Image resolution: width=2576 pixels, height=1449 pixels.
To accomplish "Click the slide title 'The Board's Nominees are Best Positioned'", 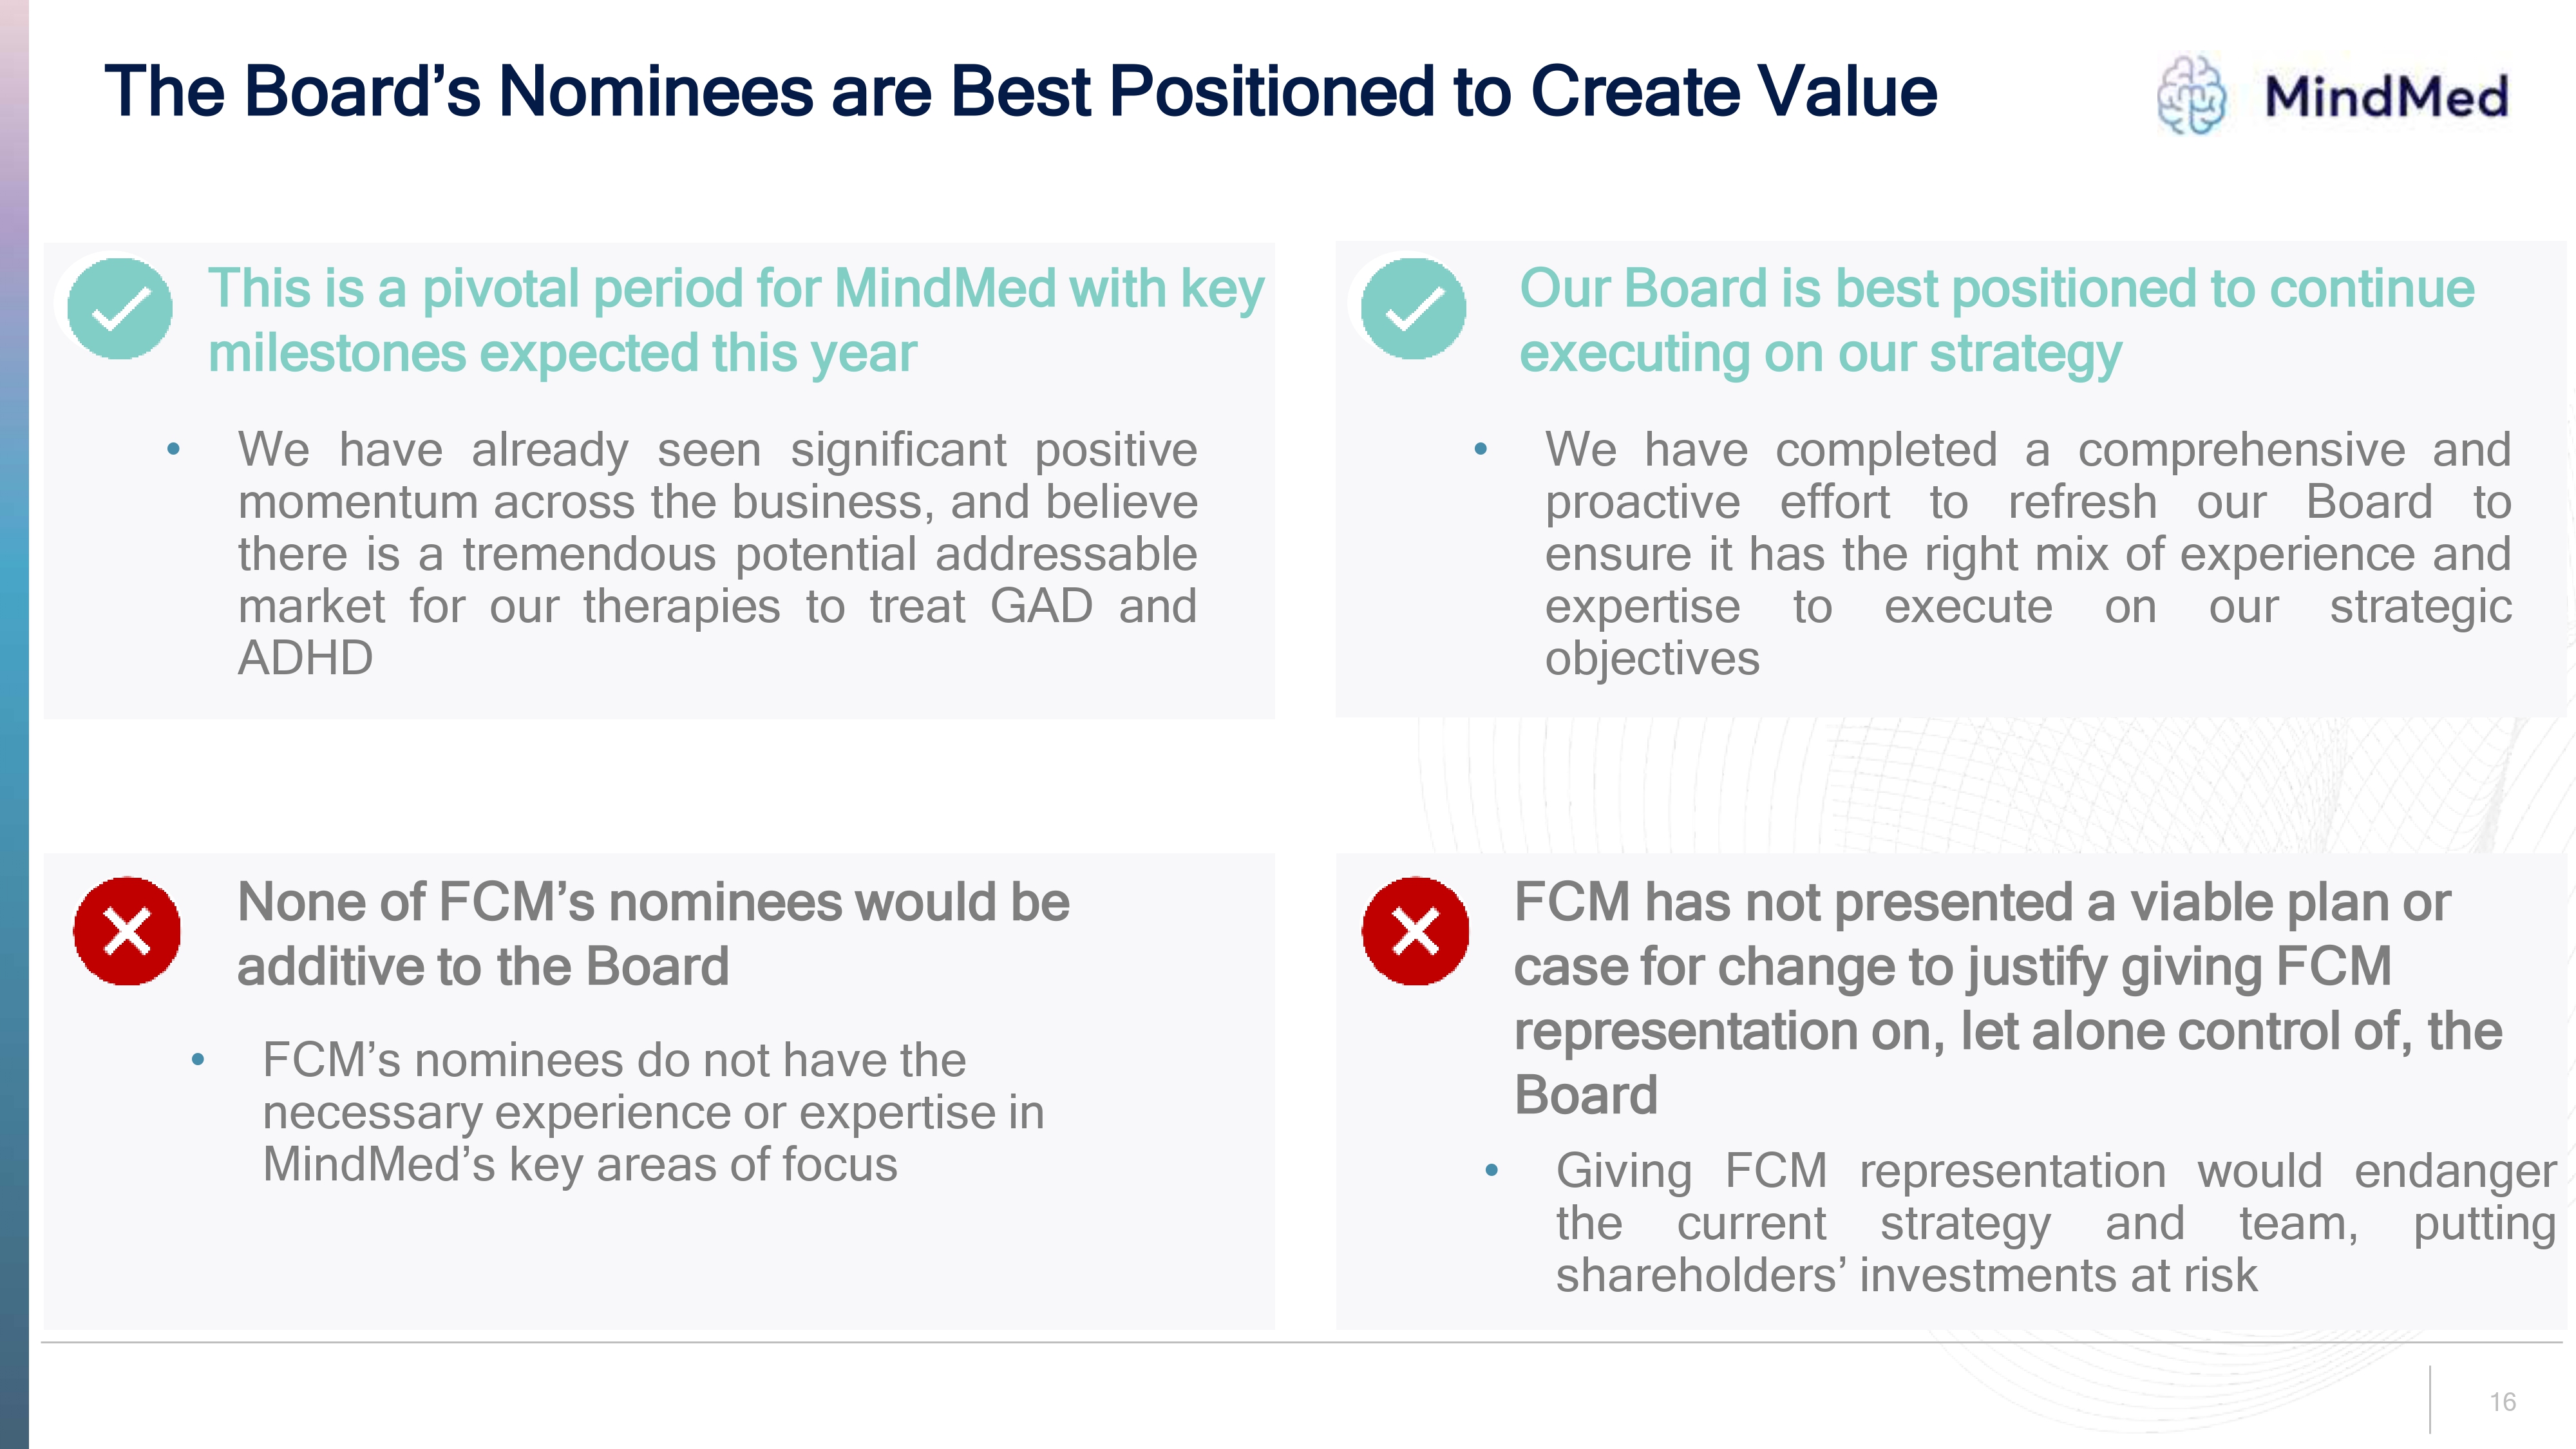I will 1020,92.
